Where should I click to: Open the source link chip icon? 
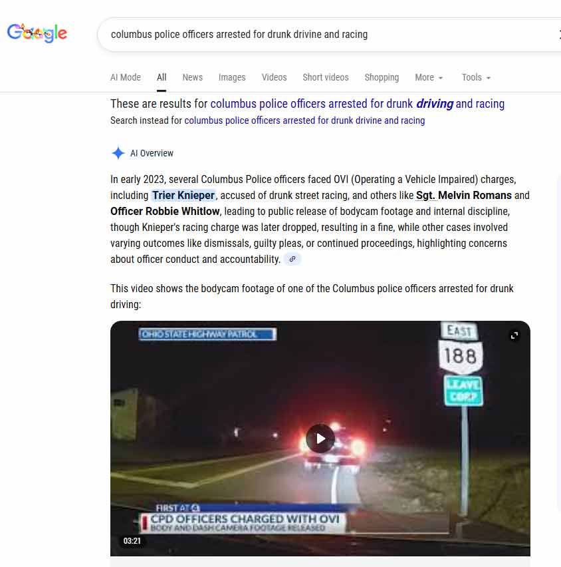click(292, 259)
